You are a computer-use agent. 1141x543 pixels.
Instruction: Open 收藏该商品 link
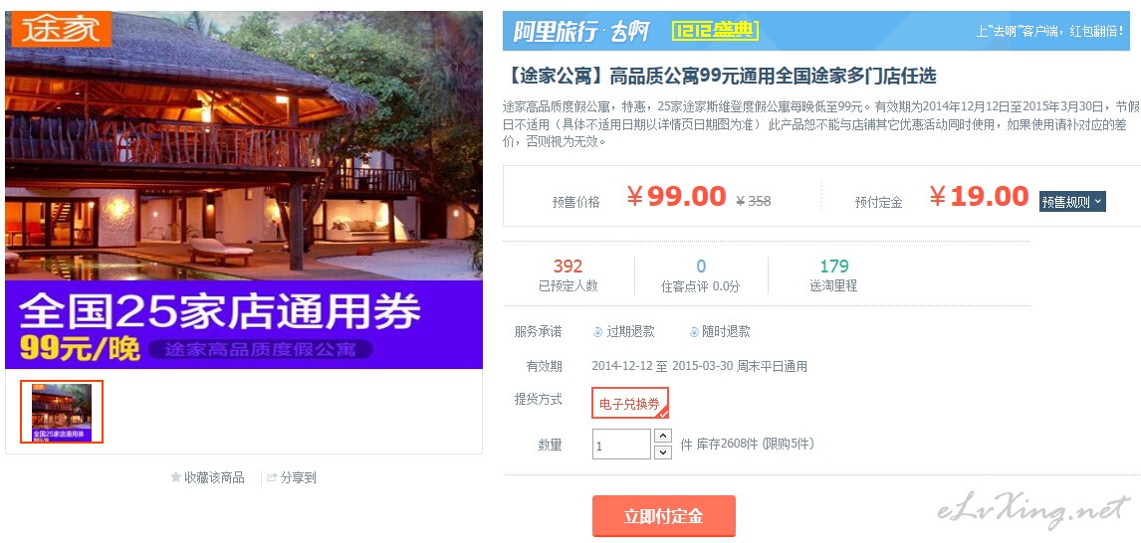[x=214, y=477]
